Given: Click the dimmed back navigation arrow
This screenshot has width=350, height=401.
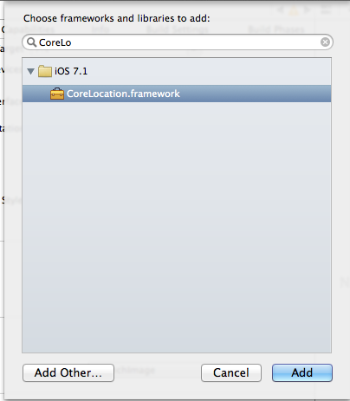Looking at the screenshot, I should [280, 10].
